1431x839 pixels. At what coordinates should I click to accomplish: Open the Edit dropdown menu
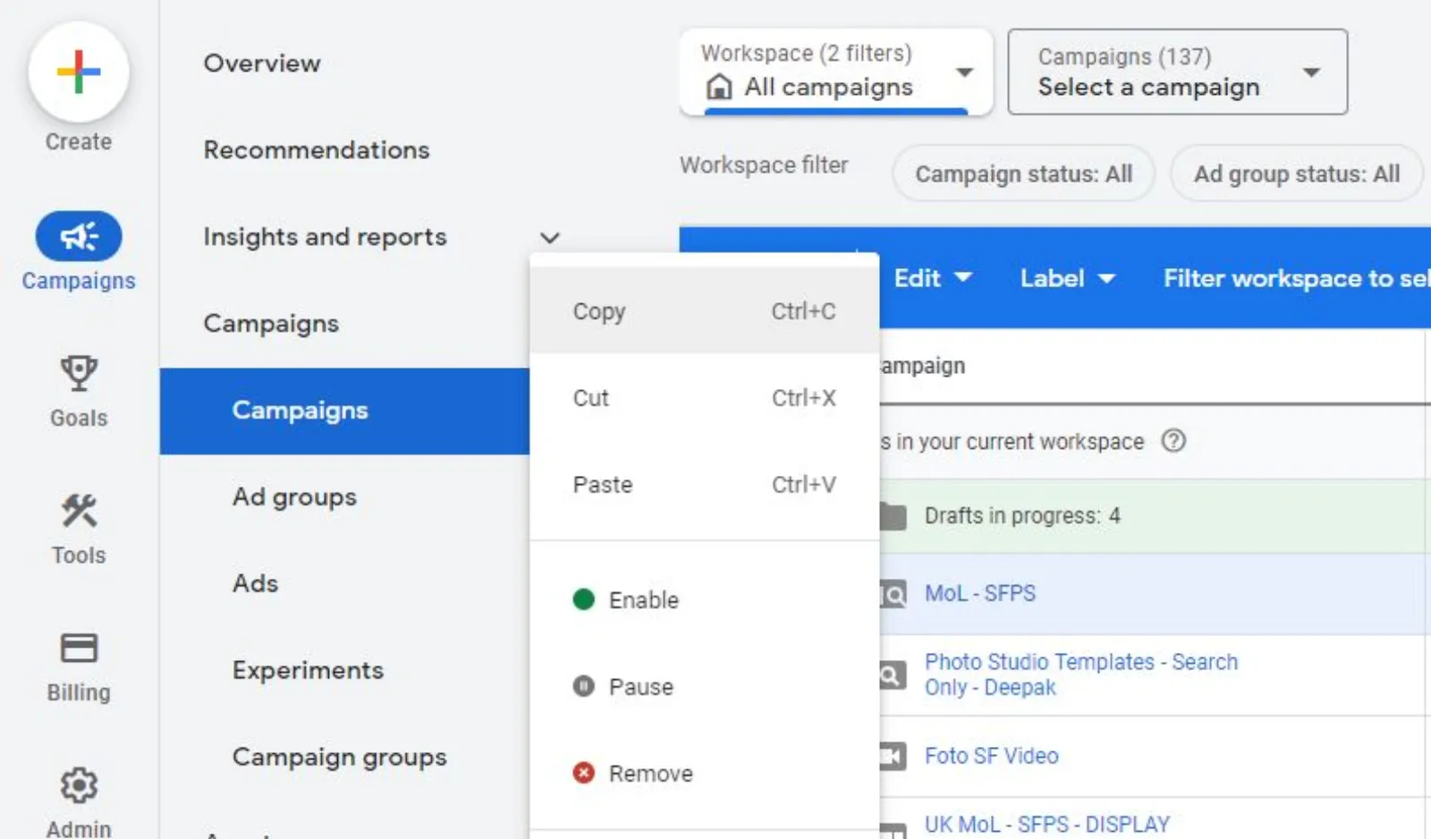tap(933, 278)
